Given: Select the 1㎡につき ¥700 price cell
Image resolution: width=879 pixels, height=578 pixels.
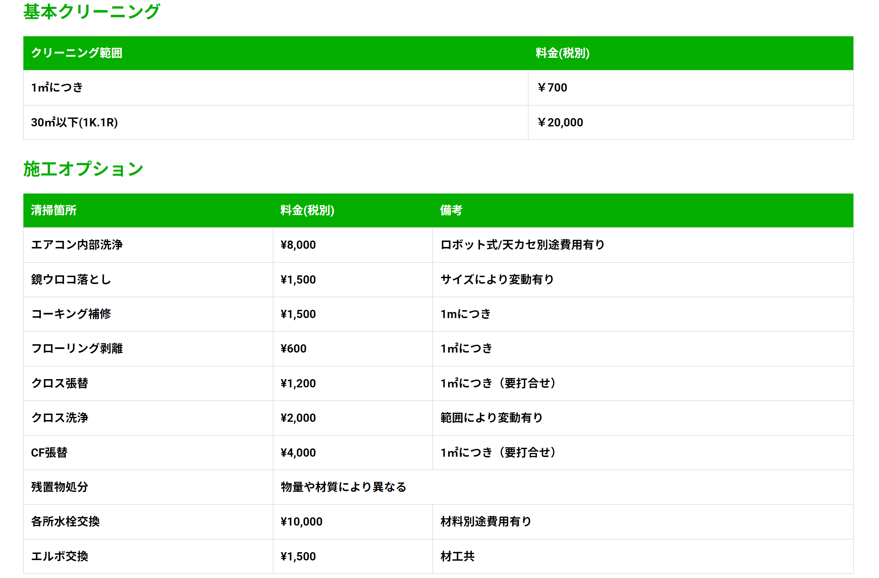Looking at the screenshot, I should [x=552, y=88].
